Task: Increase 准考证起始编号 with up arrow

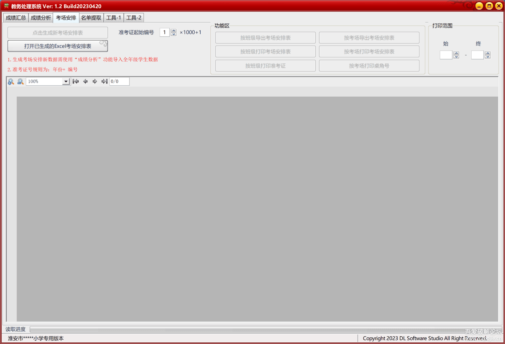Action: (x=174, y=31)
